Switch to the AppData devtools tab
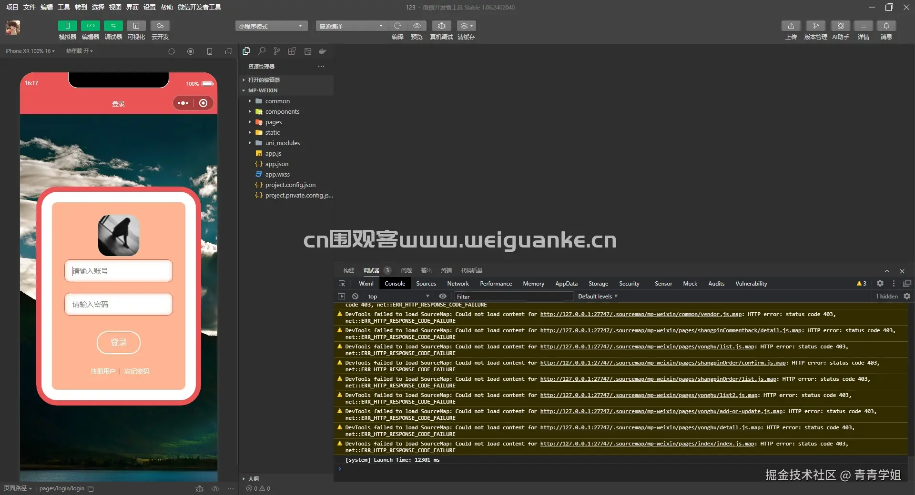Viewport: 915px width, 495px height. [566, 284]
